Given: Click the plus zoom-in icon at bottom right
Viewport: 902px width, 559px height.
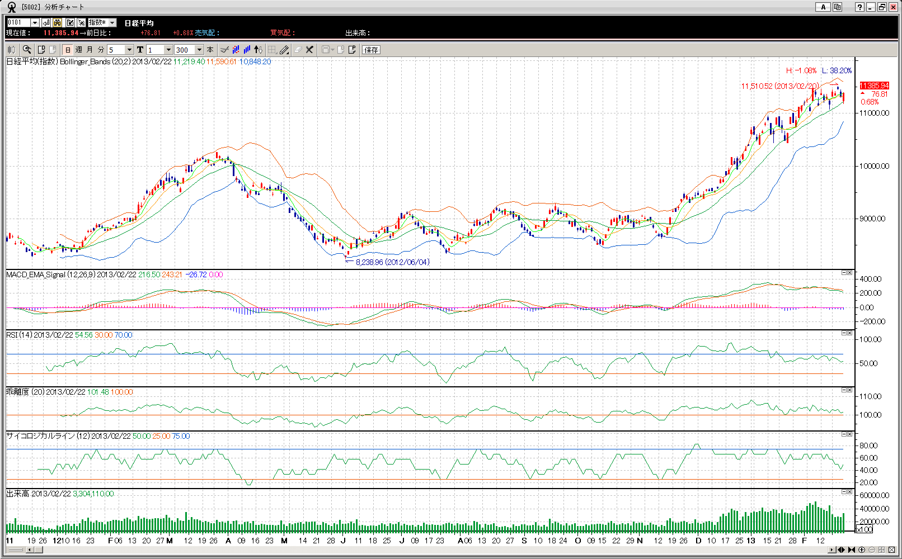Looking at the screenshot, I should pyautogui.click(x=862, y=550).
